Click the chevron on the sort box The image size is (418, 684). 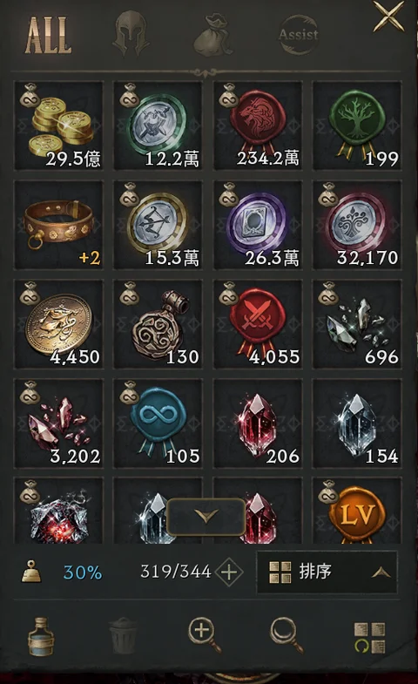tap(381, 572)
